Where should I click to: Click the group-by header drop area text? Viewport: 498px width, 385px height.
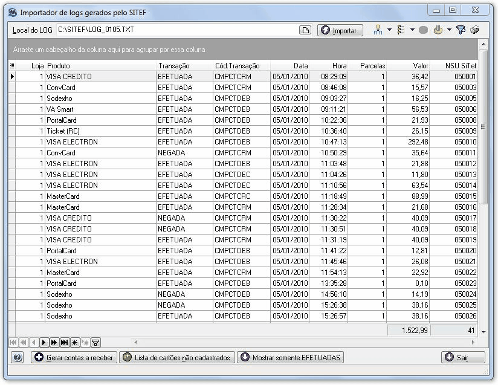pos(109,50)
